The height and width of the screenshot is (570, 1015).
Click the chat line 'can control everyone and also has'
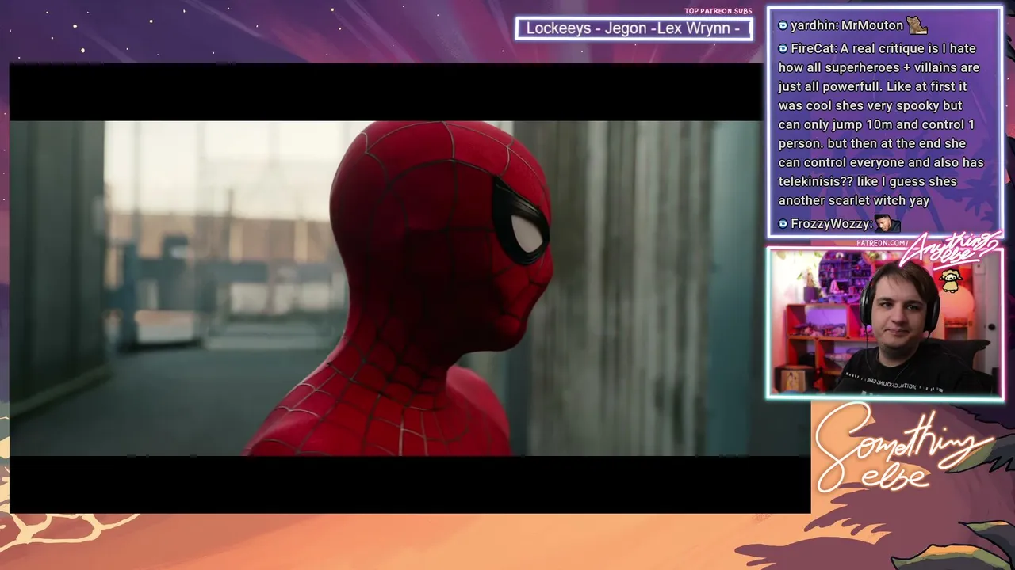(x=881, y=163)
